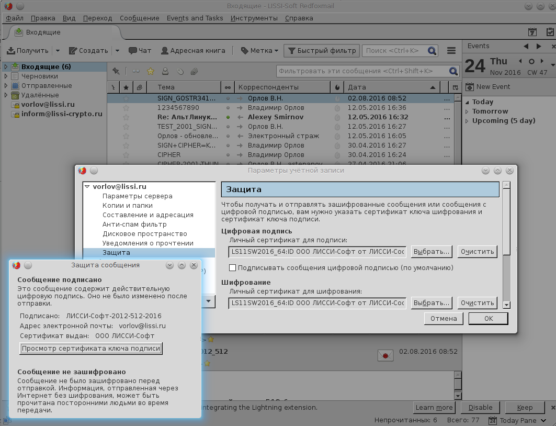Sort by junk flame column header
The image size is (556, 426).
[337, 87]
